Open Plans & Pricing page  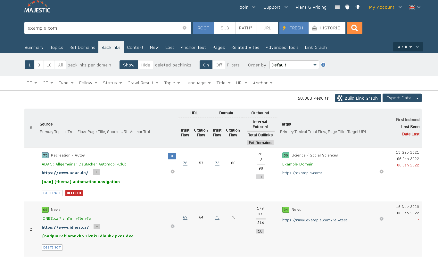click(x=311, y=7)
